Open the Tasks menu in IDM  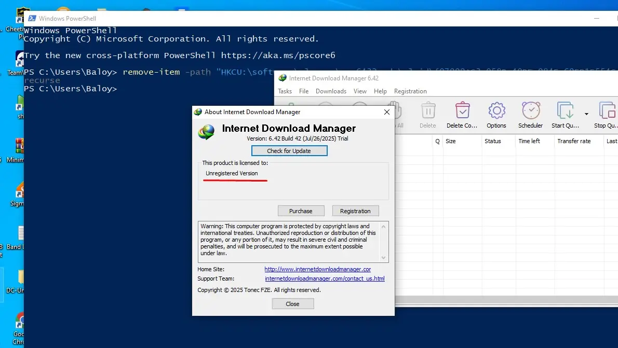285,91
